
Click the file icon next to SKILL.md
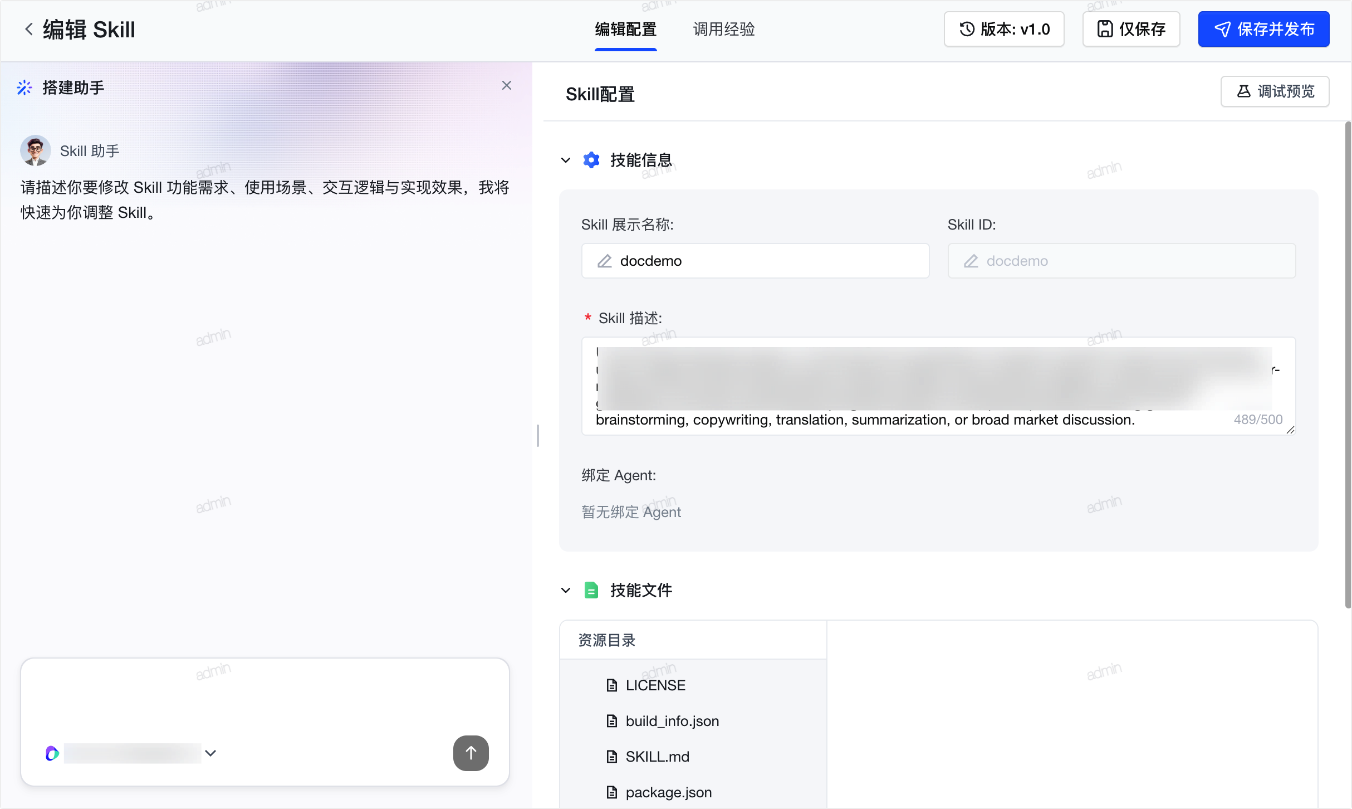coord(611,757)
